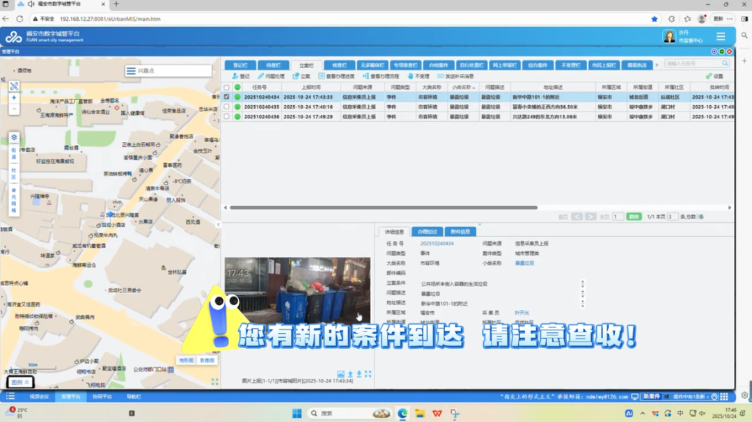The image size is (752, 422).
Task: Switch to the 核查栏 tab
Action: click(339, 65)
